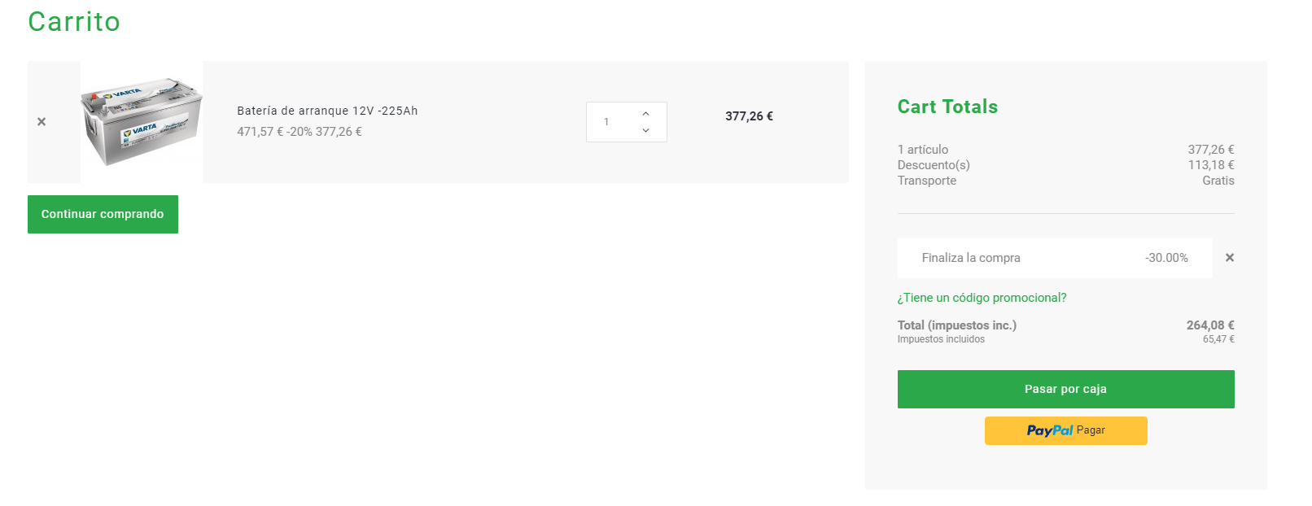
Task: Open the Varta battery product image
Action: click(x=142, y=122)
